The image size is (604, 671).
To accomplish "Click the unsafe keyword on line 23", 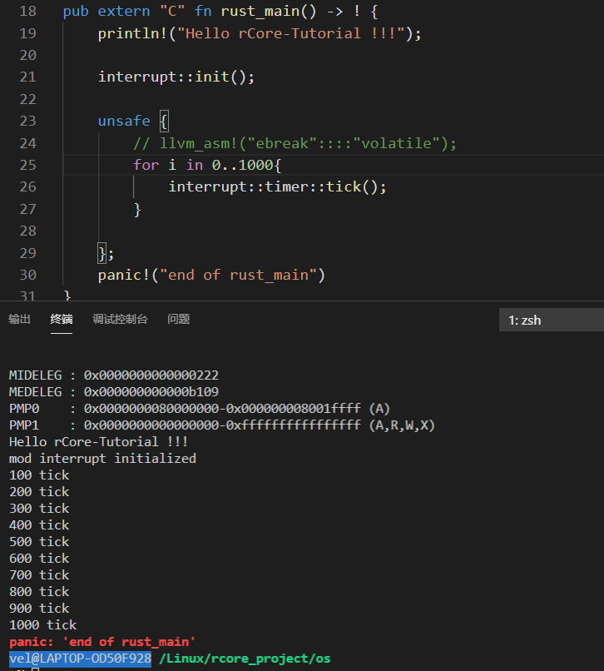I will tap(124, 121).
